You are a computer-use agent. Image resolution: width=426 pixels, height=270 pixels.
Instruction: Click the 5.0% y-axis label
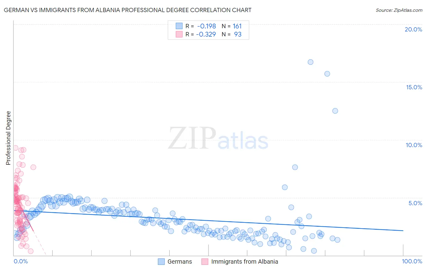pos(415,203)
